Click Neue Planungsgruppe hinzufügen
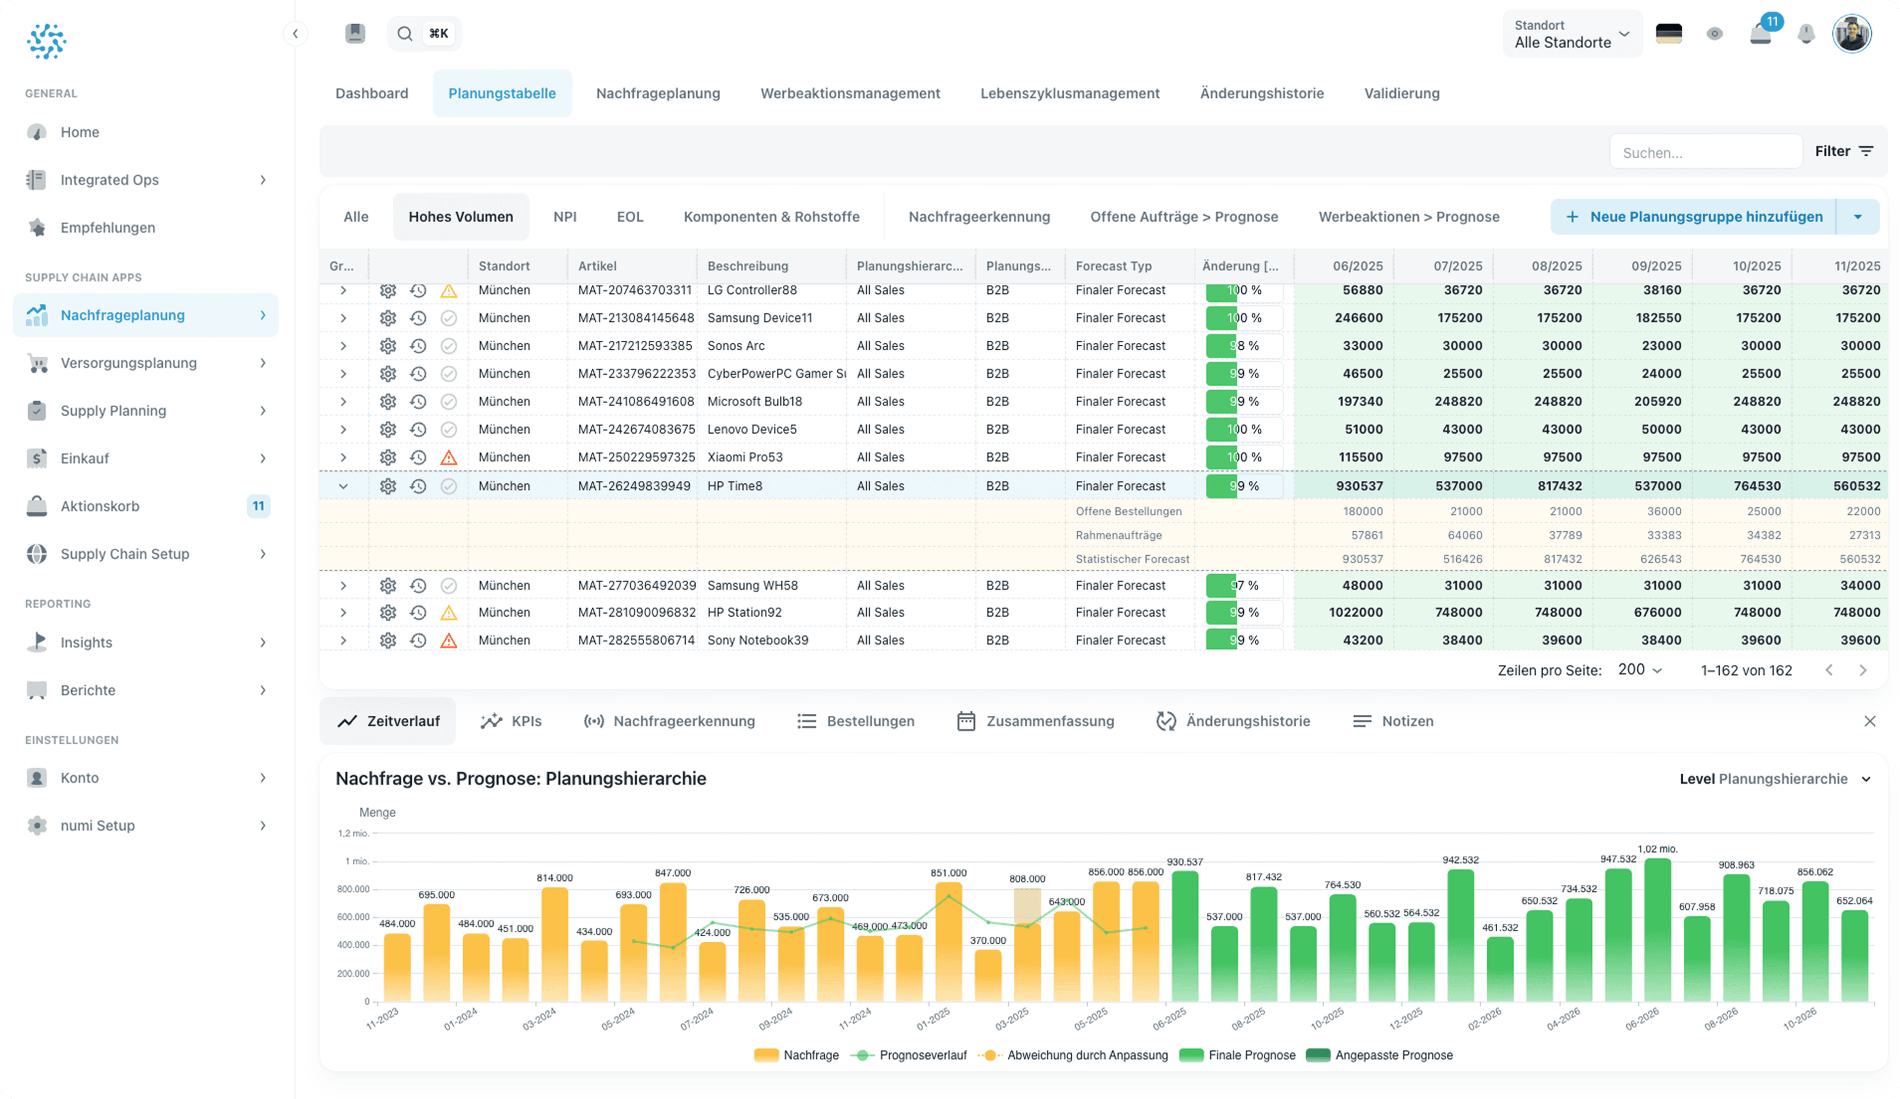 [x=1694, y=216]
